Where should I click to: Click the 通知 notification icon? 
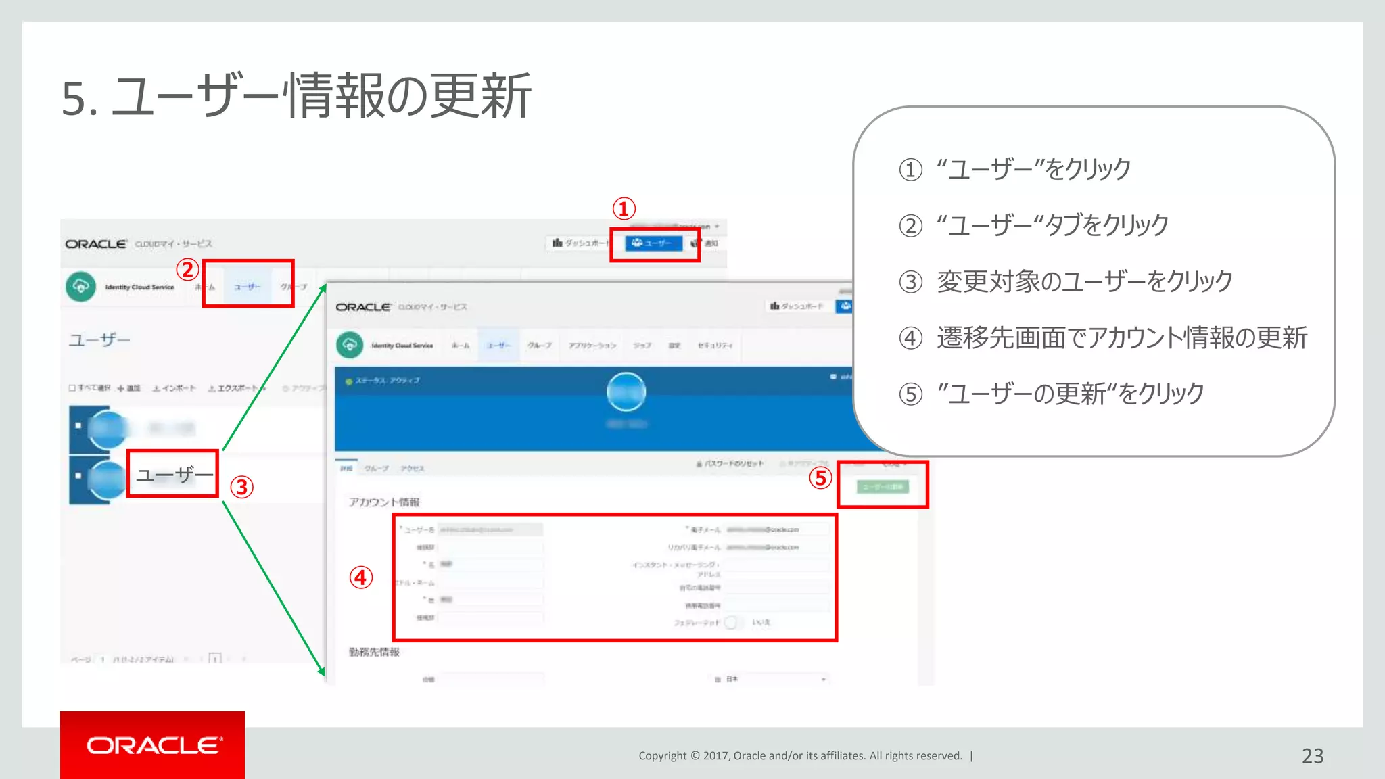coord(705,243)
